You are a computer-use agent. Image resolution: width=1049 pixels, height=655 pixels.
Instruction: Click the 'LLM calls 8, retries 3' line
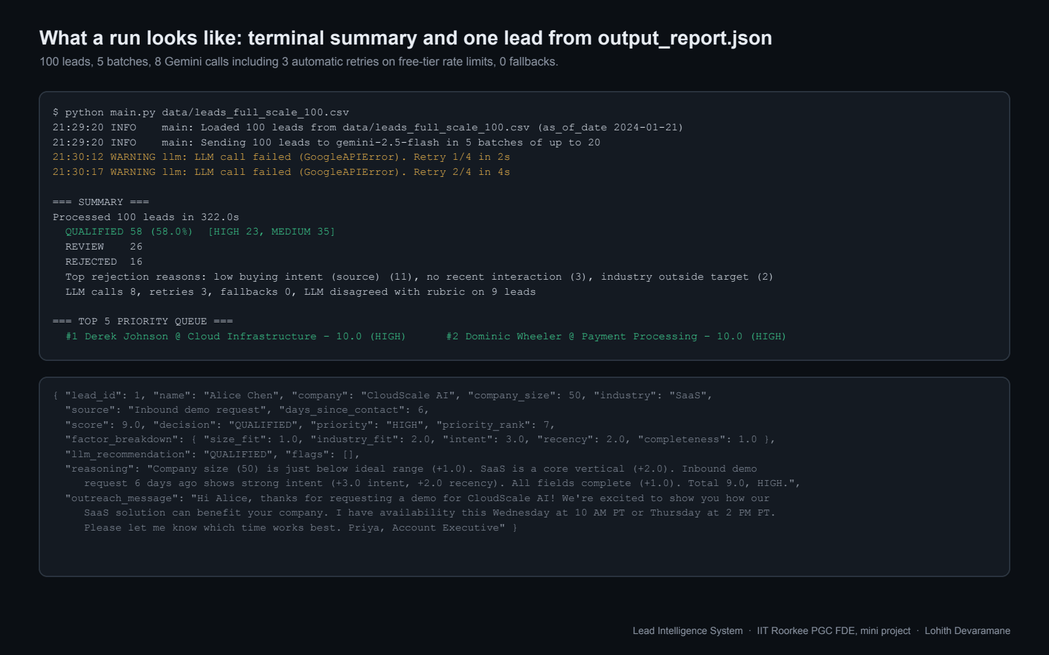300,292
